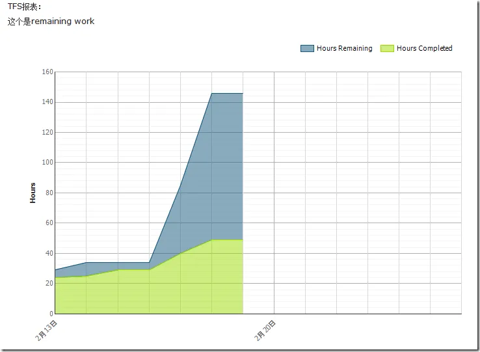Click the Hours Completed legend swatch
The height and width of the screenshot is (352, 480).
pos(387,48)
